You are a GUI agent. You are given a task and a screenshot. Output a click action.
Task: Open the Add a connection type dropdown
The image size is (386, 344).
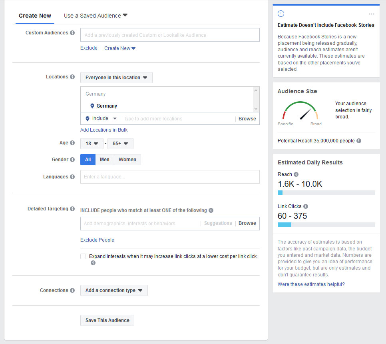pos(114,291)
